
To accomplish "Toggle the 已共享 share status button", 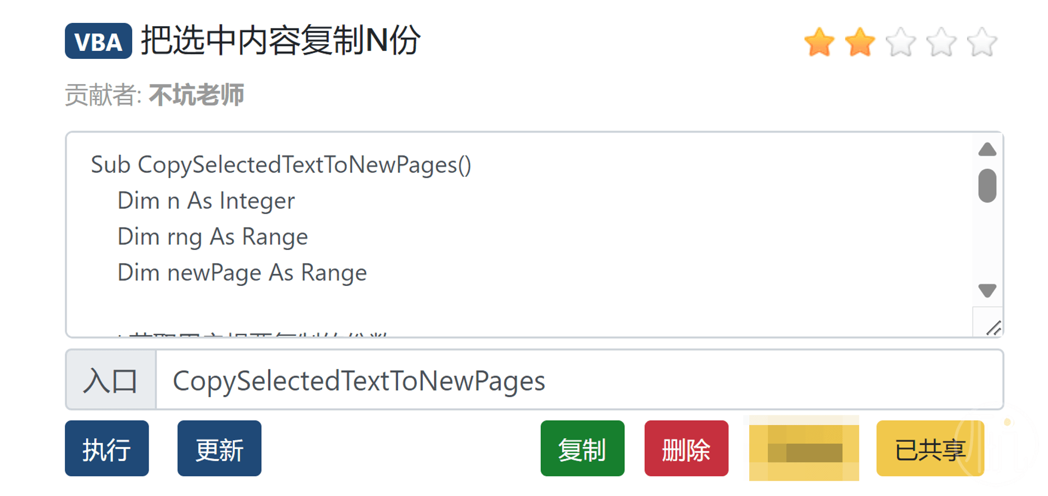I will [x=930, y=449].
